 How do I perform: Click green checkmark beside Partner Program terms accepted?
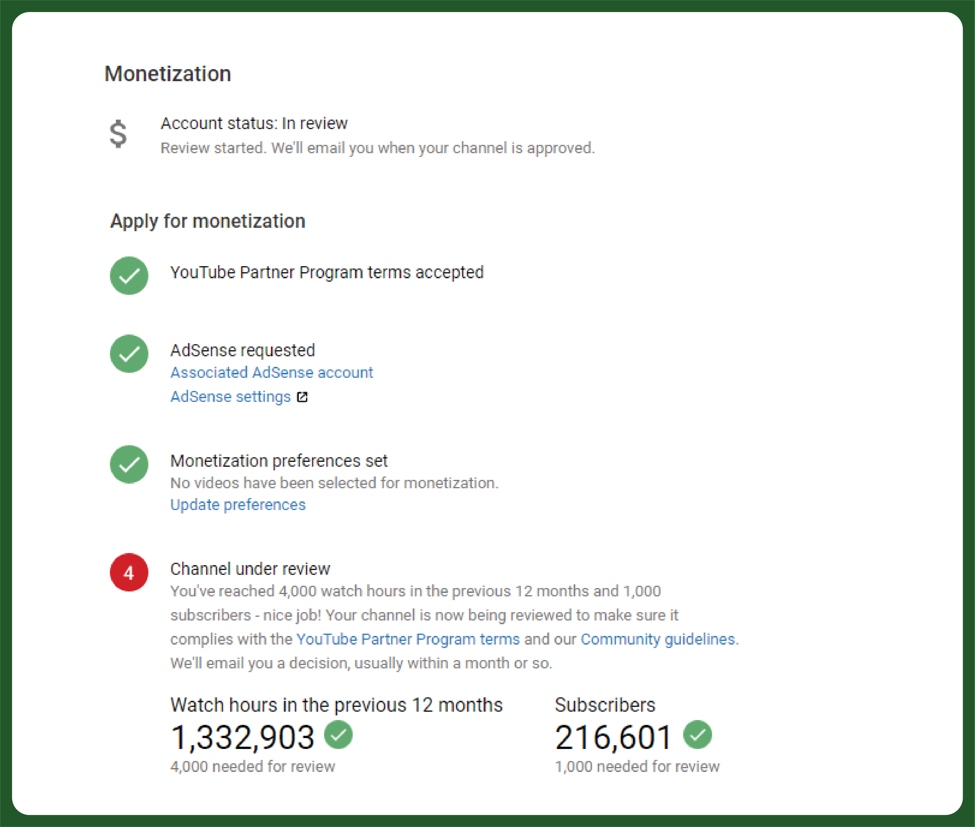tap(129, 276)
